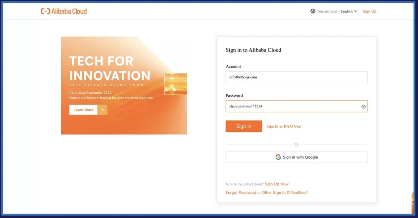418x218 pixels.
Task: Click the golden square image in banner
Action: (x=175, y=84)
